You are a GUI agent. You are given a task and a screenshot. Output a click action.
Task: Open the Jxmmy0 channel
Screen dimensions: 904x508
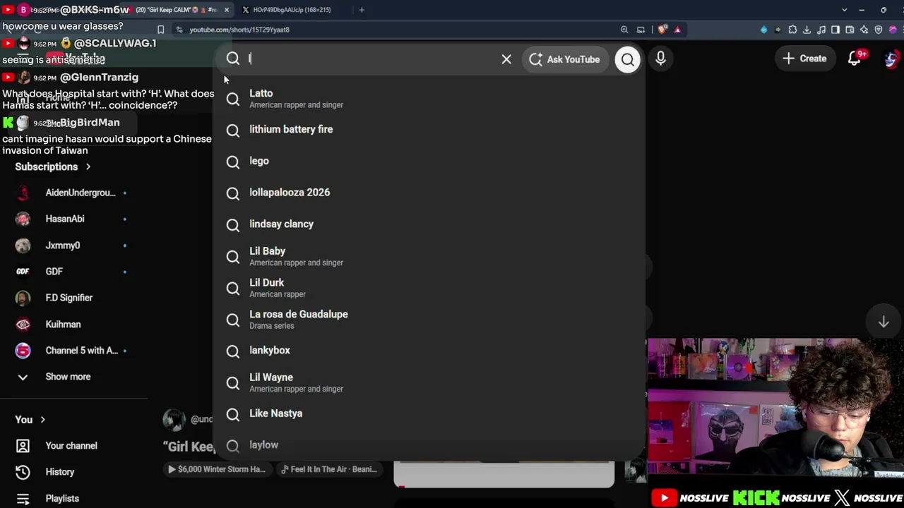coord(72,246)
